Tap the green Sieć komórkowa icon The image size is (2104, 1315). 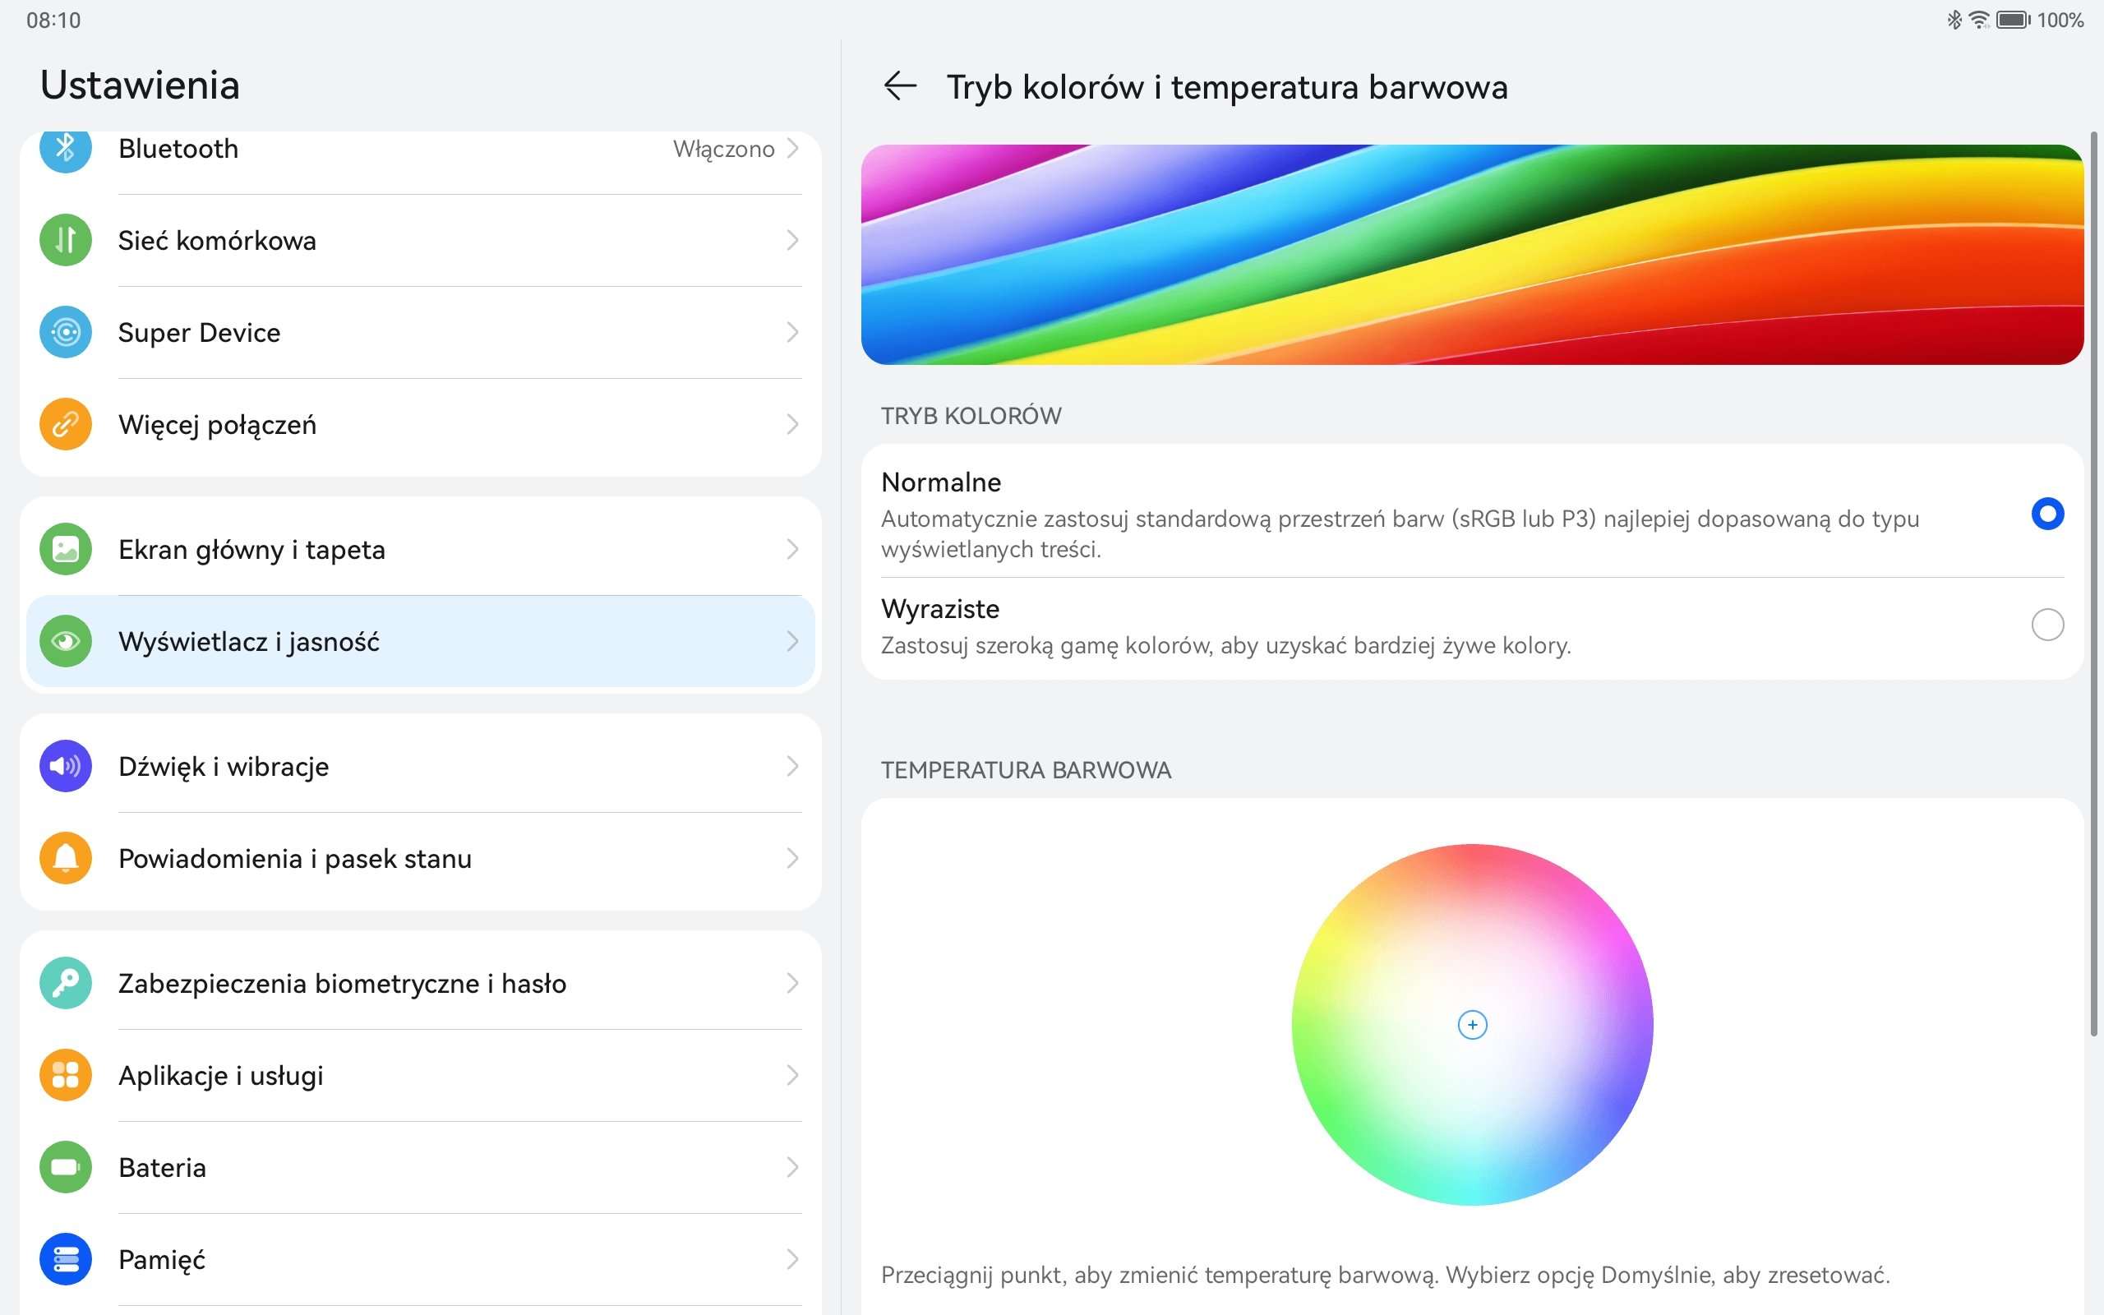click(65, 240)
